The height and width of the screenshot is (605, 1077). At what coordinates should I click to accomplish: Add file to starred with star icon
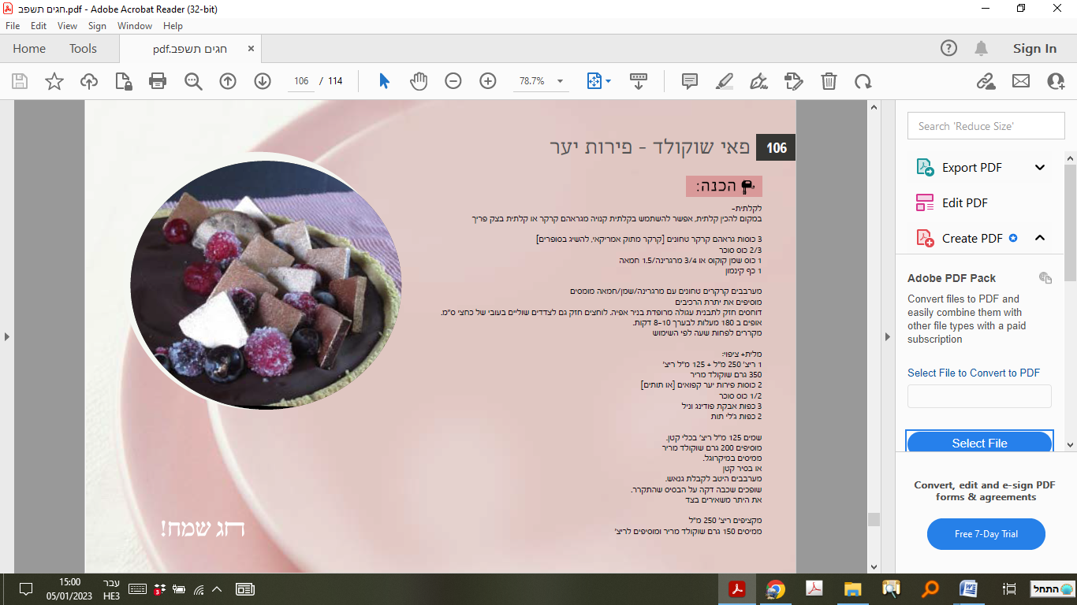pyautogui.click(x=54, y=81)
